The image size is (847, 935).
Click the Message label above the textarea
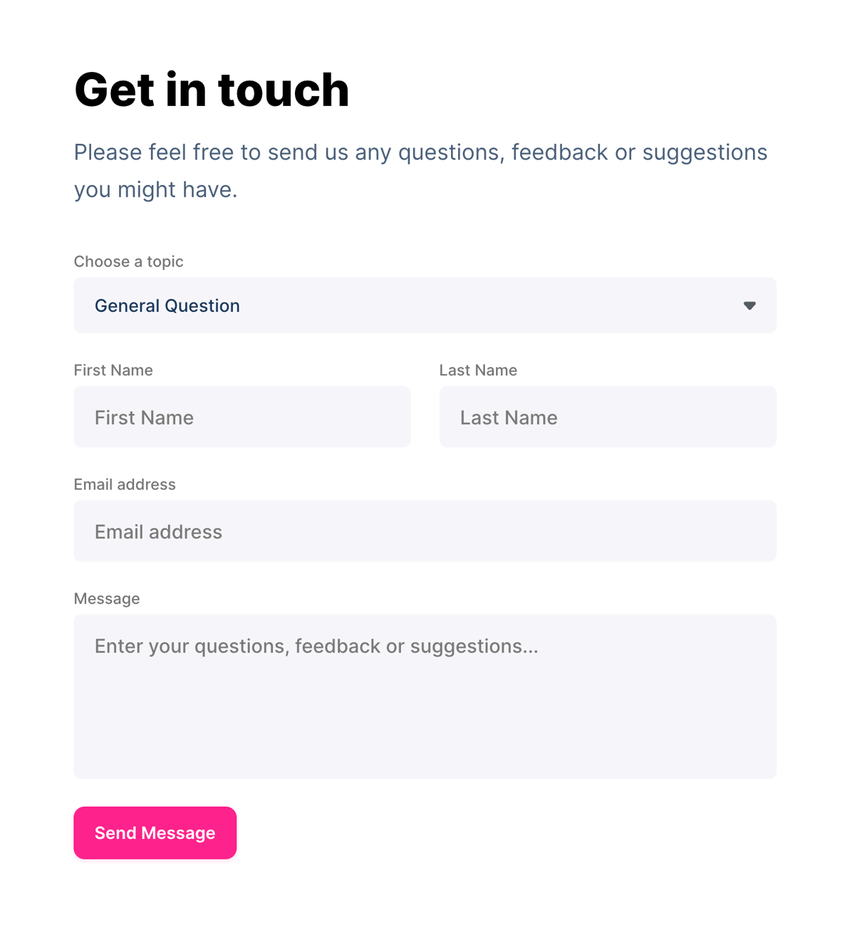[x=107, y=598]
